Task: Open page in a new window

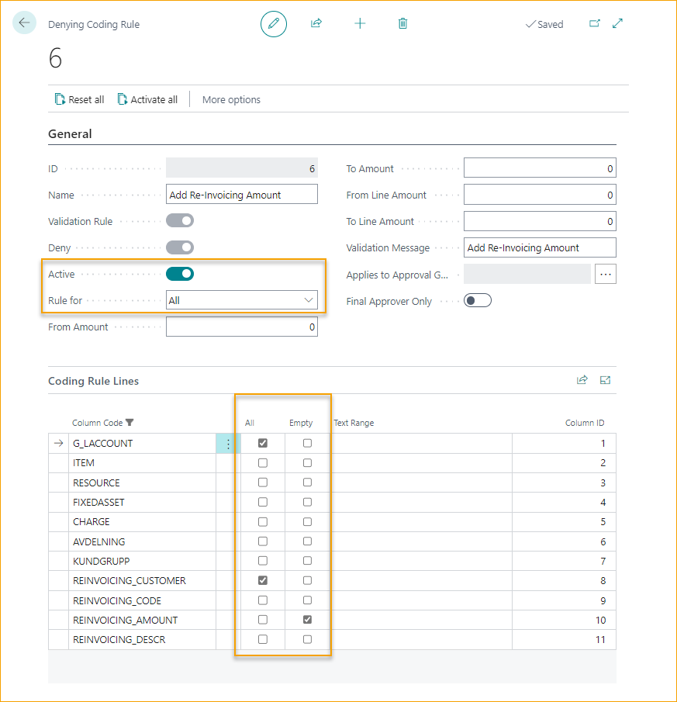Action: (595, 24)
